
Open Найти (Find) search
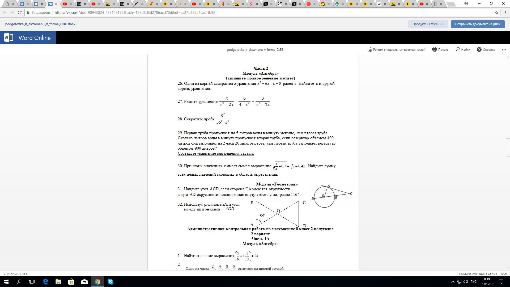tap(463, 50)
